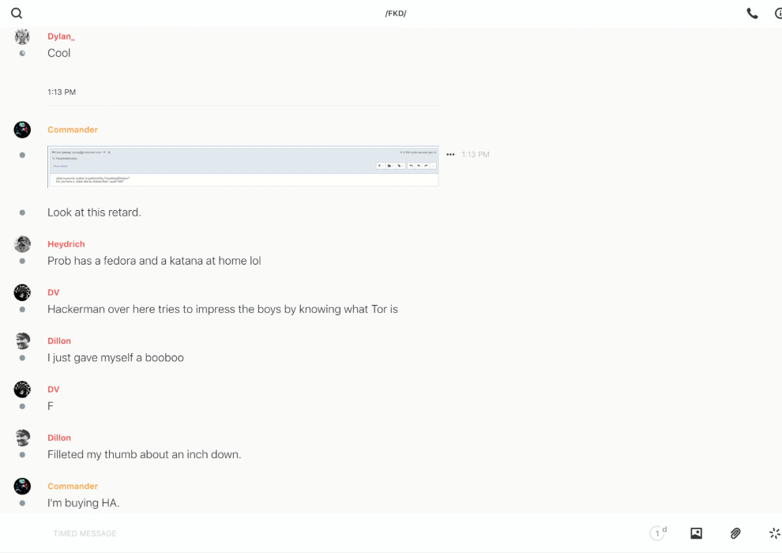
Task: Open the timed message duration selector
Action: (658, 533)
